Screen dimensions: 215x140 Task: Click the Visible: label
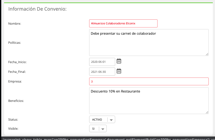coord(13,129)
